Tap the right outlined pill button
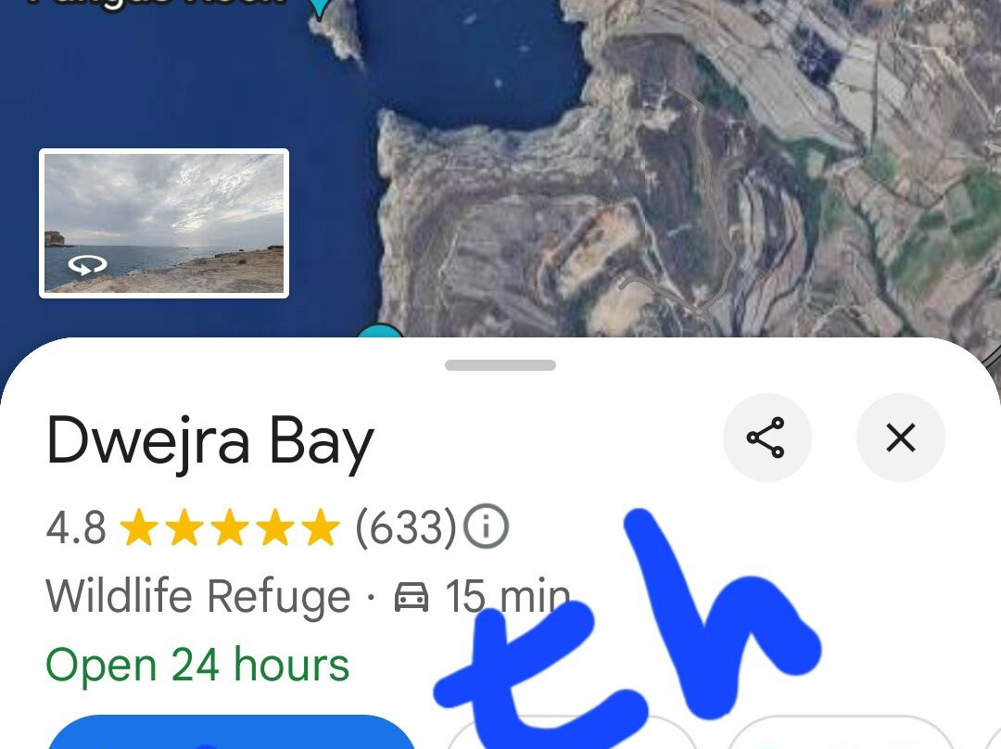The width and height of the screenshot is (1001, 749). 842,732
